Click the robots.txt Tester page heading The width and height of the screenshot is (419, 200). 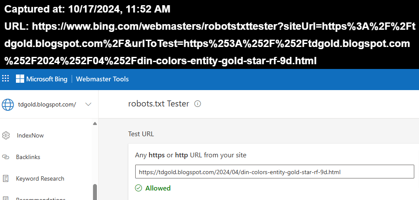pyautogui.click(x=158, y=104)
